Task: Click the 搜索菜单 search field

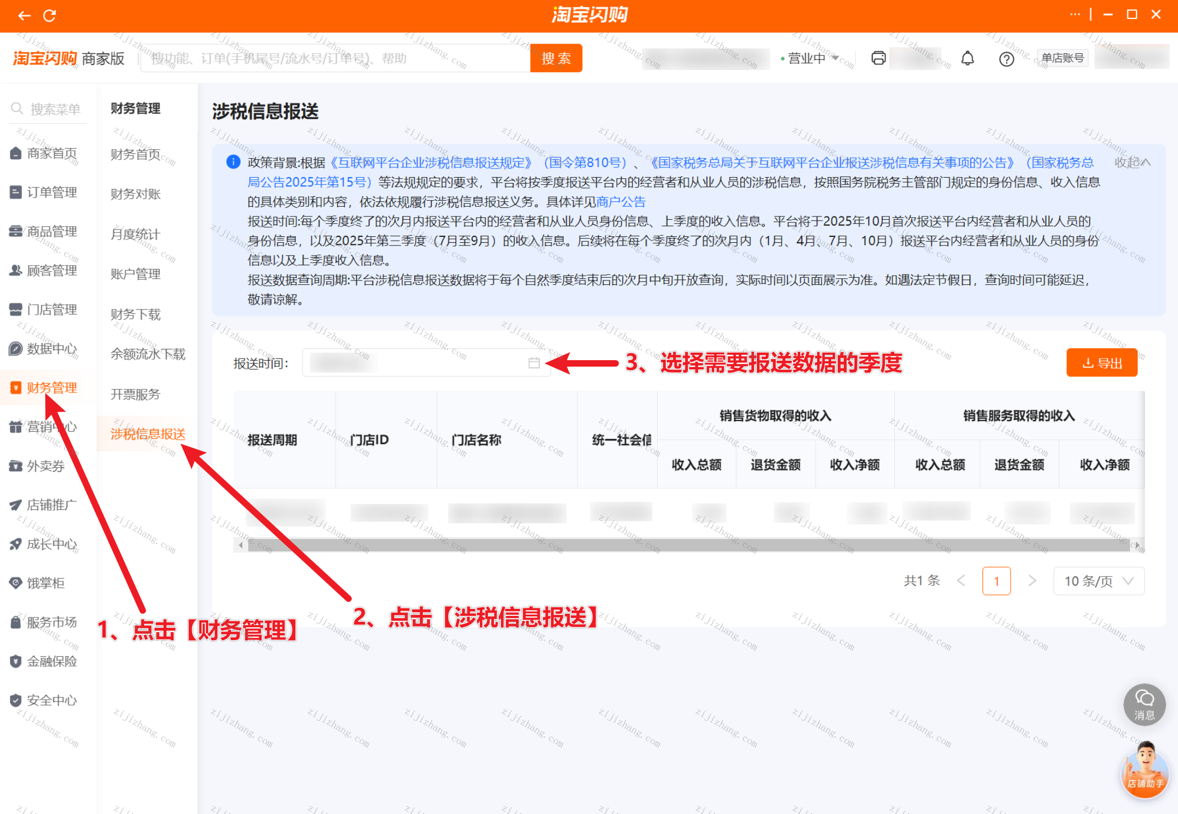Action: (47, 109)
